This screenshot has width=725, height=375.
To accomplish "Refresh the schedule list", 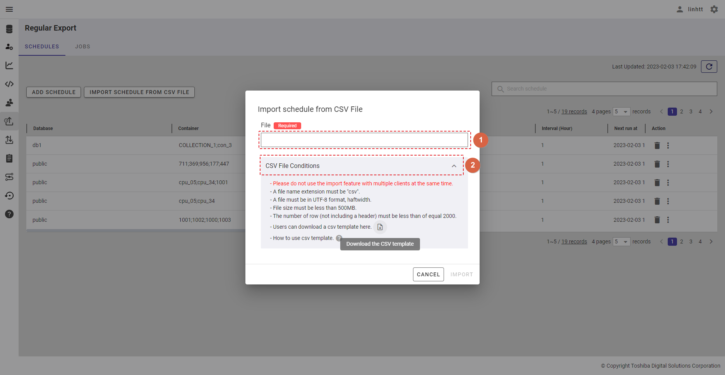I will tap(709, 67).
